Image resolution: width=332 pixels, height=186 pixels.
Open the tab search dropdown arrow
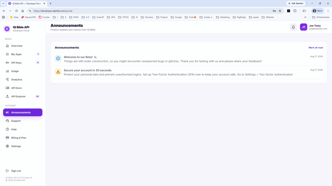point(3,3)
